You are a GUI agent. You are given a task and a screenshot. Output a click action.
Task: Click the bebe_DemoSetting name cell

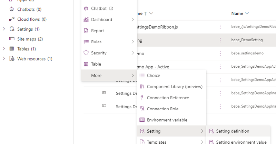point(247,40)
